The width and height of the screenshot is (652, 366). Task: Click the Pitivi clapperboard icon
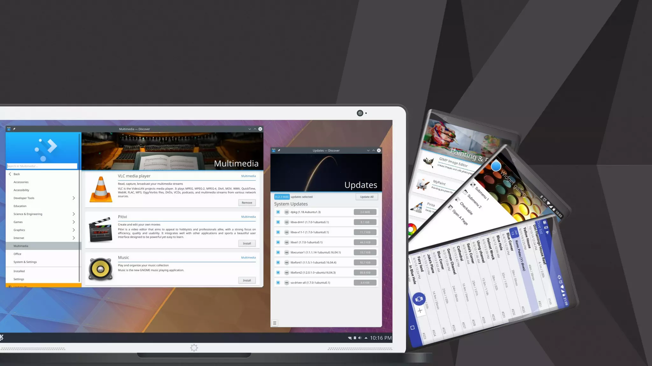[x=101, y=230]
